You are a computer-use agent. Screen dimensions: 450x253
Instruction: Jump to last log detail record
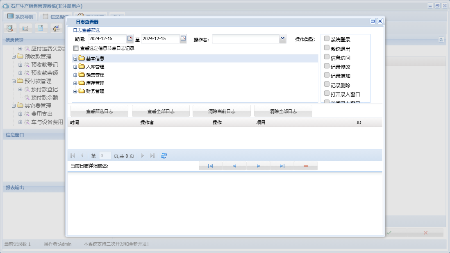click(282, 166)
